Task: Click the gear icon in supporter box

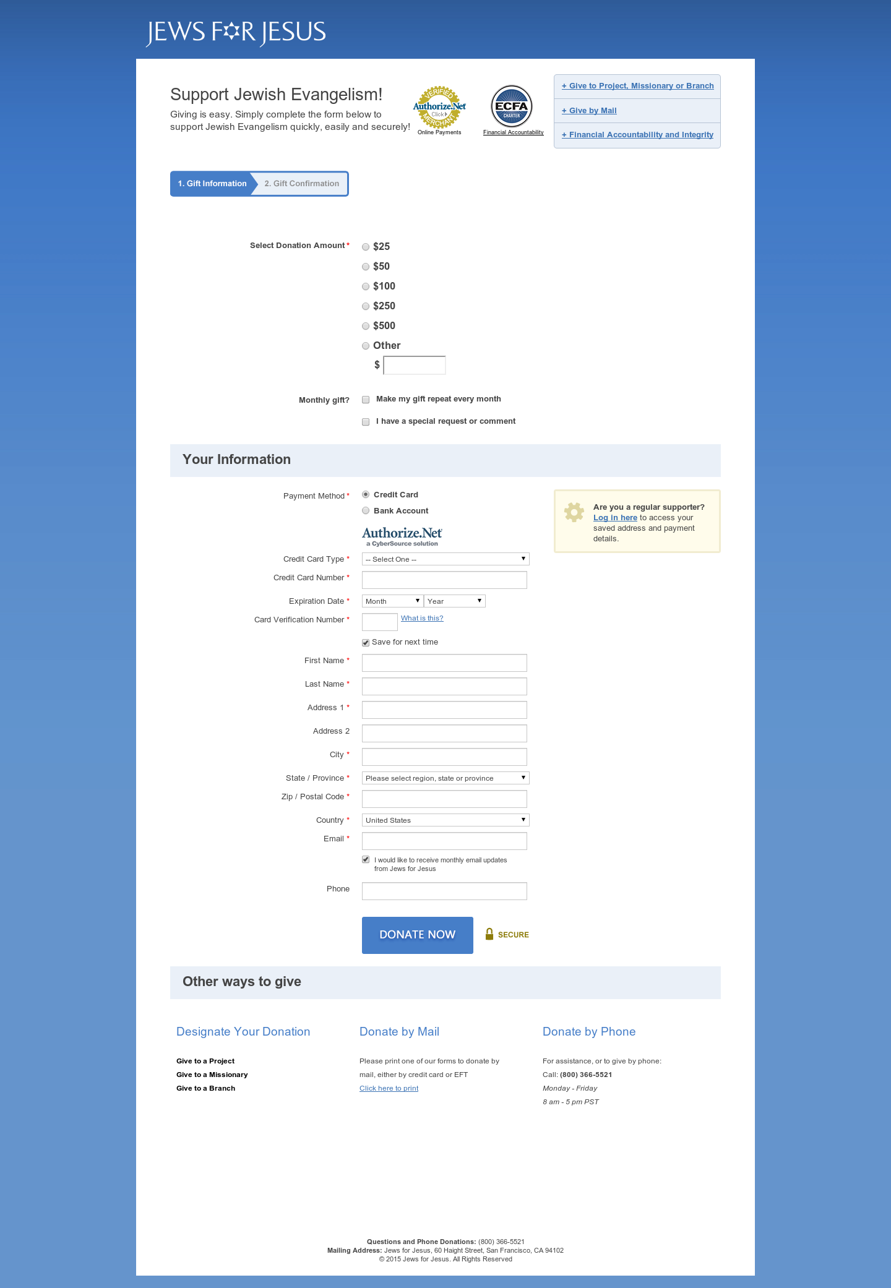Action: point(574,512)
